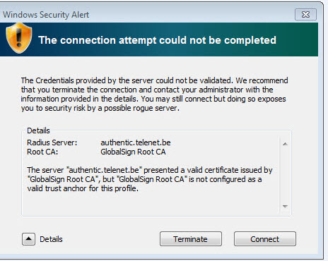
Task: Click the Details group box heading
Action: [38, 130]
